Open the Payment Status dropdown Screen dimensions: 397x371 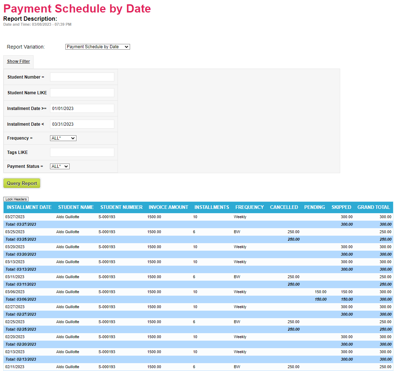tap(60, 166)
